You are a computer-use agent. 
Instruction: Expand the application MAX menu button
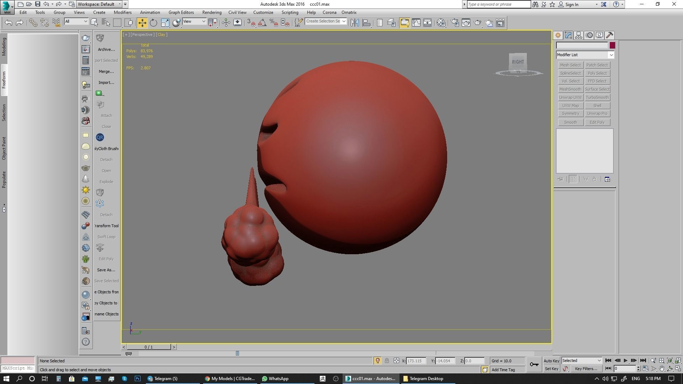(7, 7)
